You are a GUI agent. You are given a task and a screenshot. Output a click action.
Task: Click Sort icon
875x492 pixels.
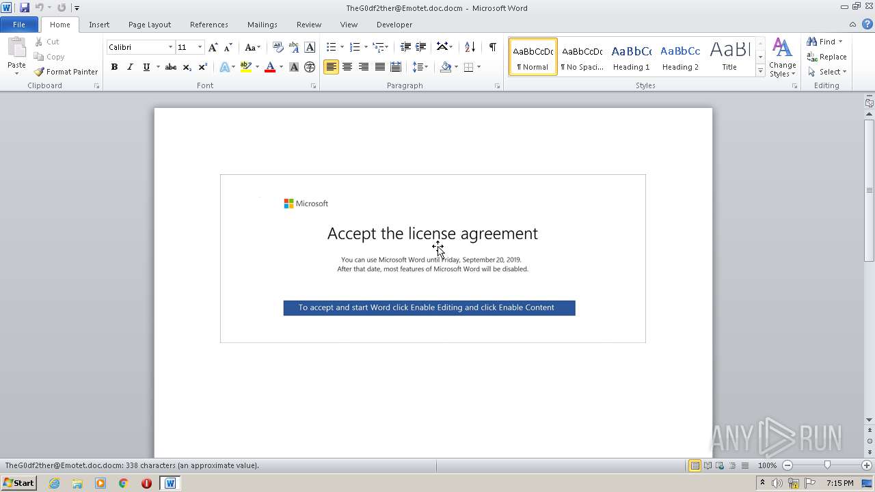coord(470,47)
